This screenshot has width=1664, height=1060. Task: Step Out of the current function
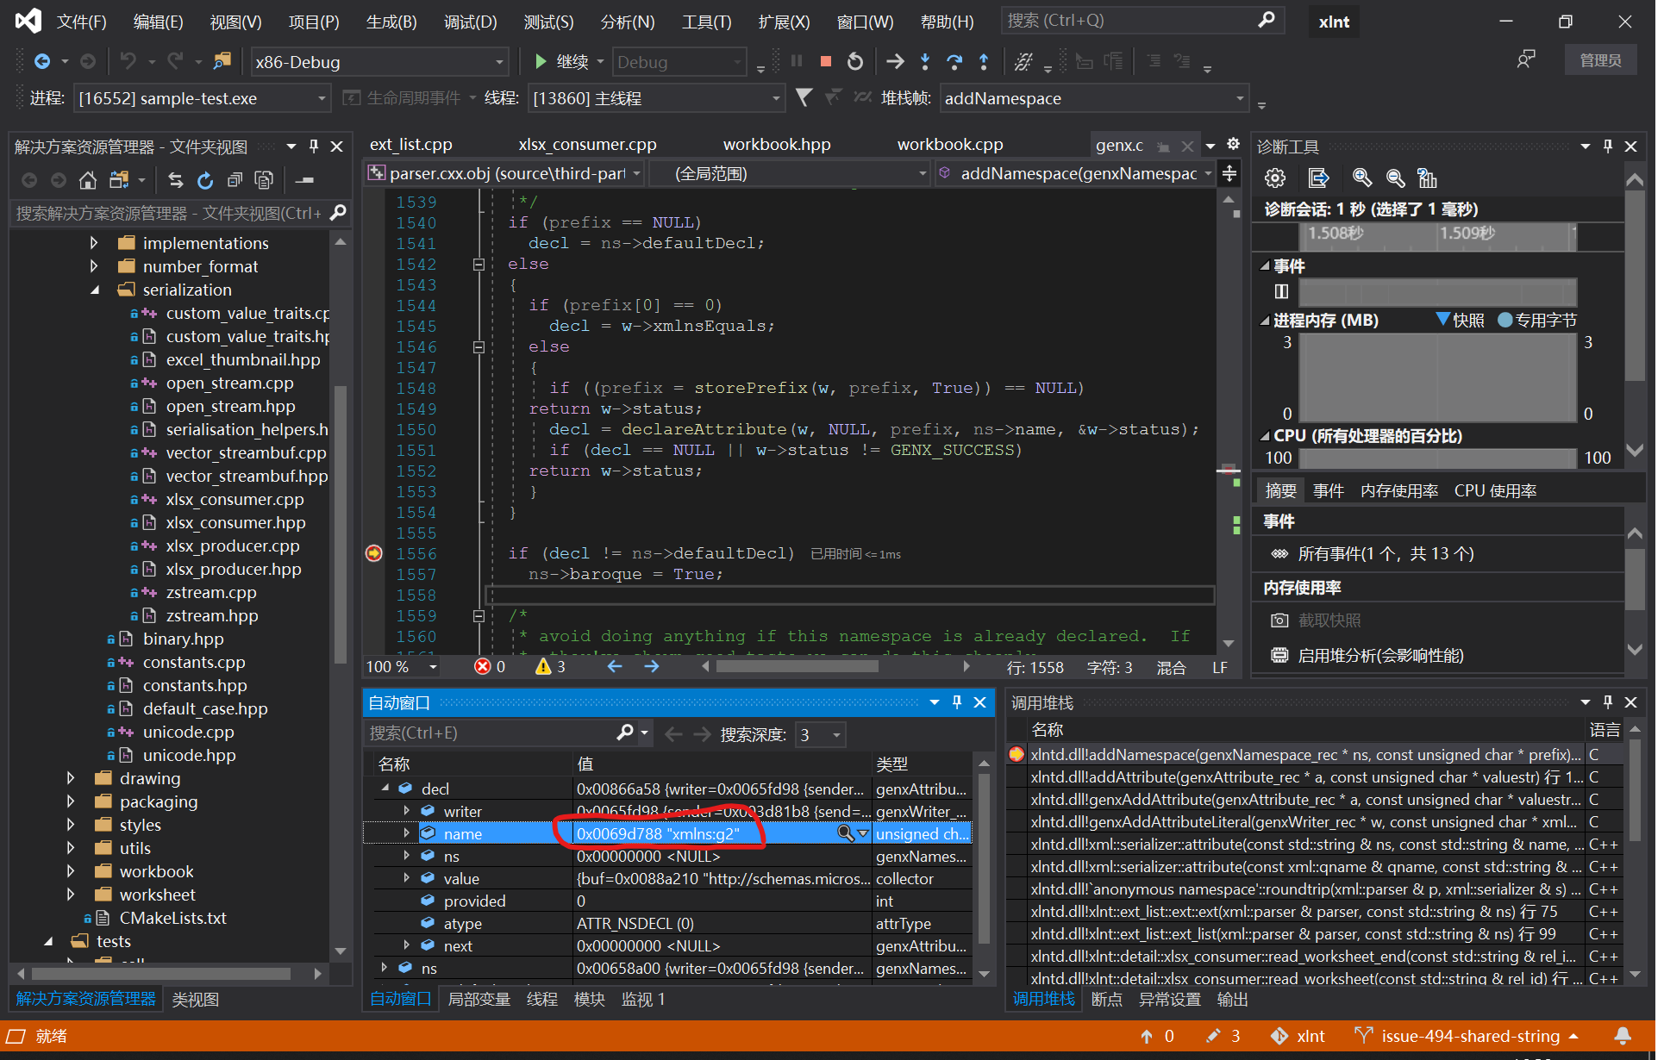pos(983,61)
